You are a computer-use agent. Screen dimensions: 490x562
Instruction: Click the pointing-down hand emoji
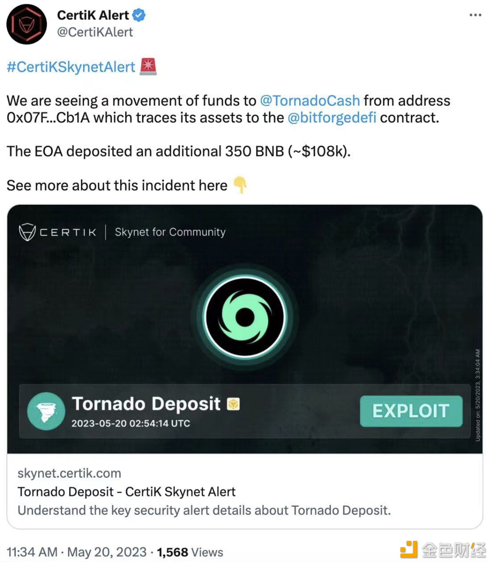(x=240, y=185)
